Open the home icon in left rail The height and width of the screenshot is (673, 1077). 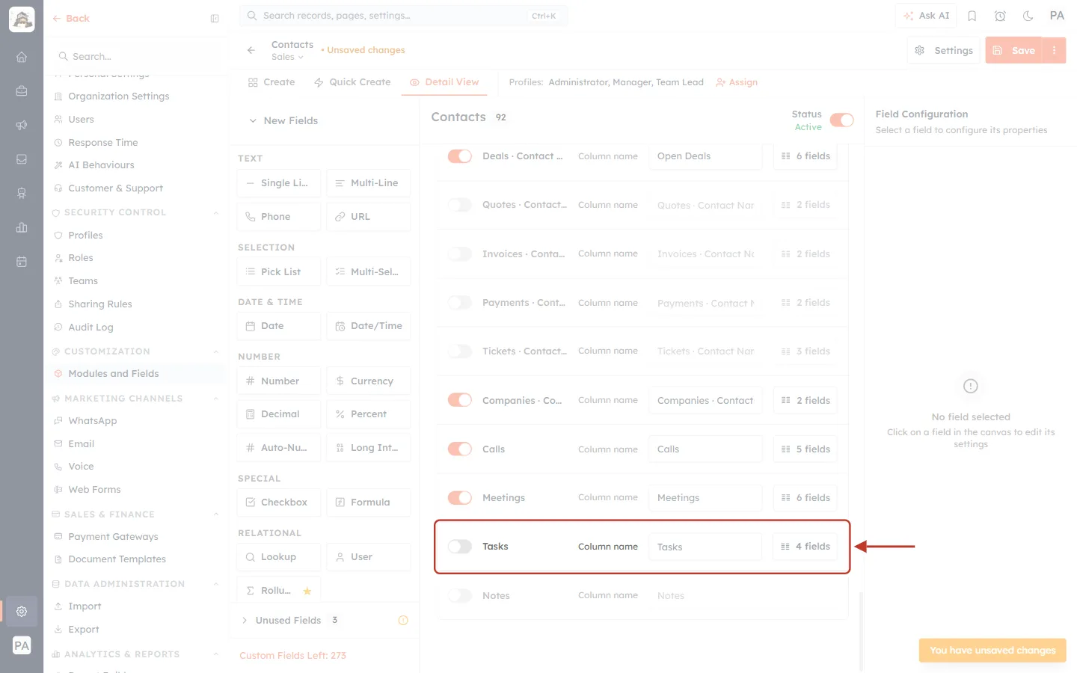coord(22,57)
